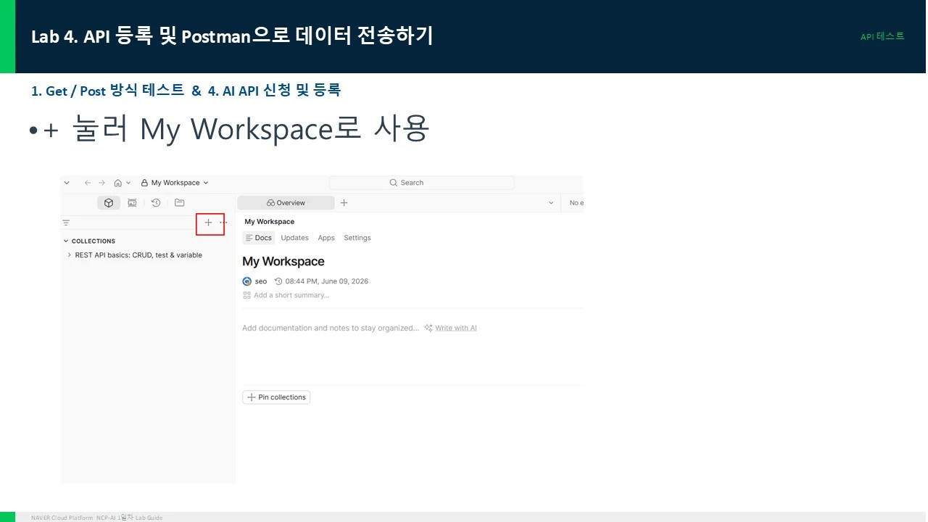Select the Collections cube icon in sidebar

pyautogui.click(x=109, y=203)
